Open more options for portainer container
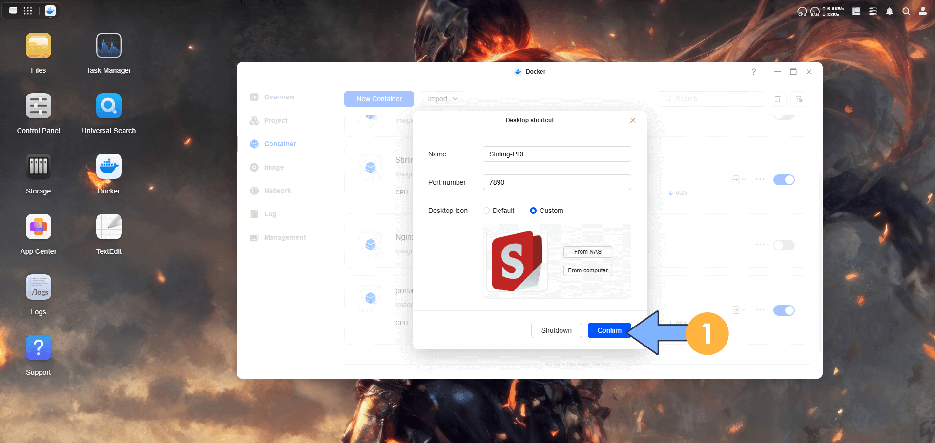935x443 pixels. 760,310
